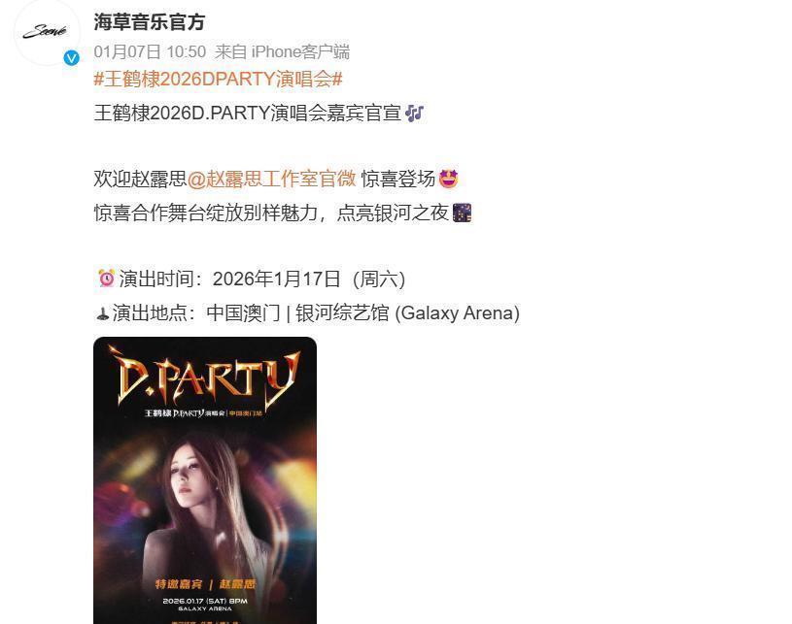
Task: Open the D.PARTY concert poster image
Action: click(205, 480)
